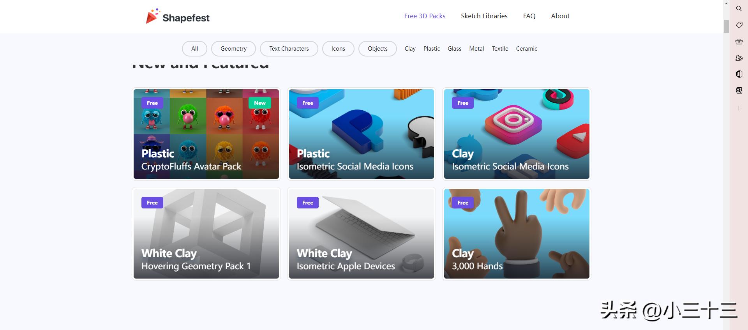This screenshot has height=330, width=748.
Task: Open the Microsoft Office icon in sidebar
Action: pyautogui.click(x=739, y=74)
